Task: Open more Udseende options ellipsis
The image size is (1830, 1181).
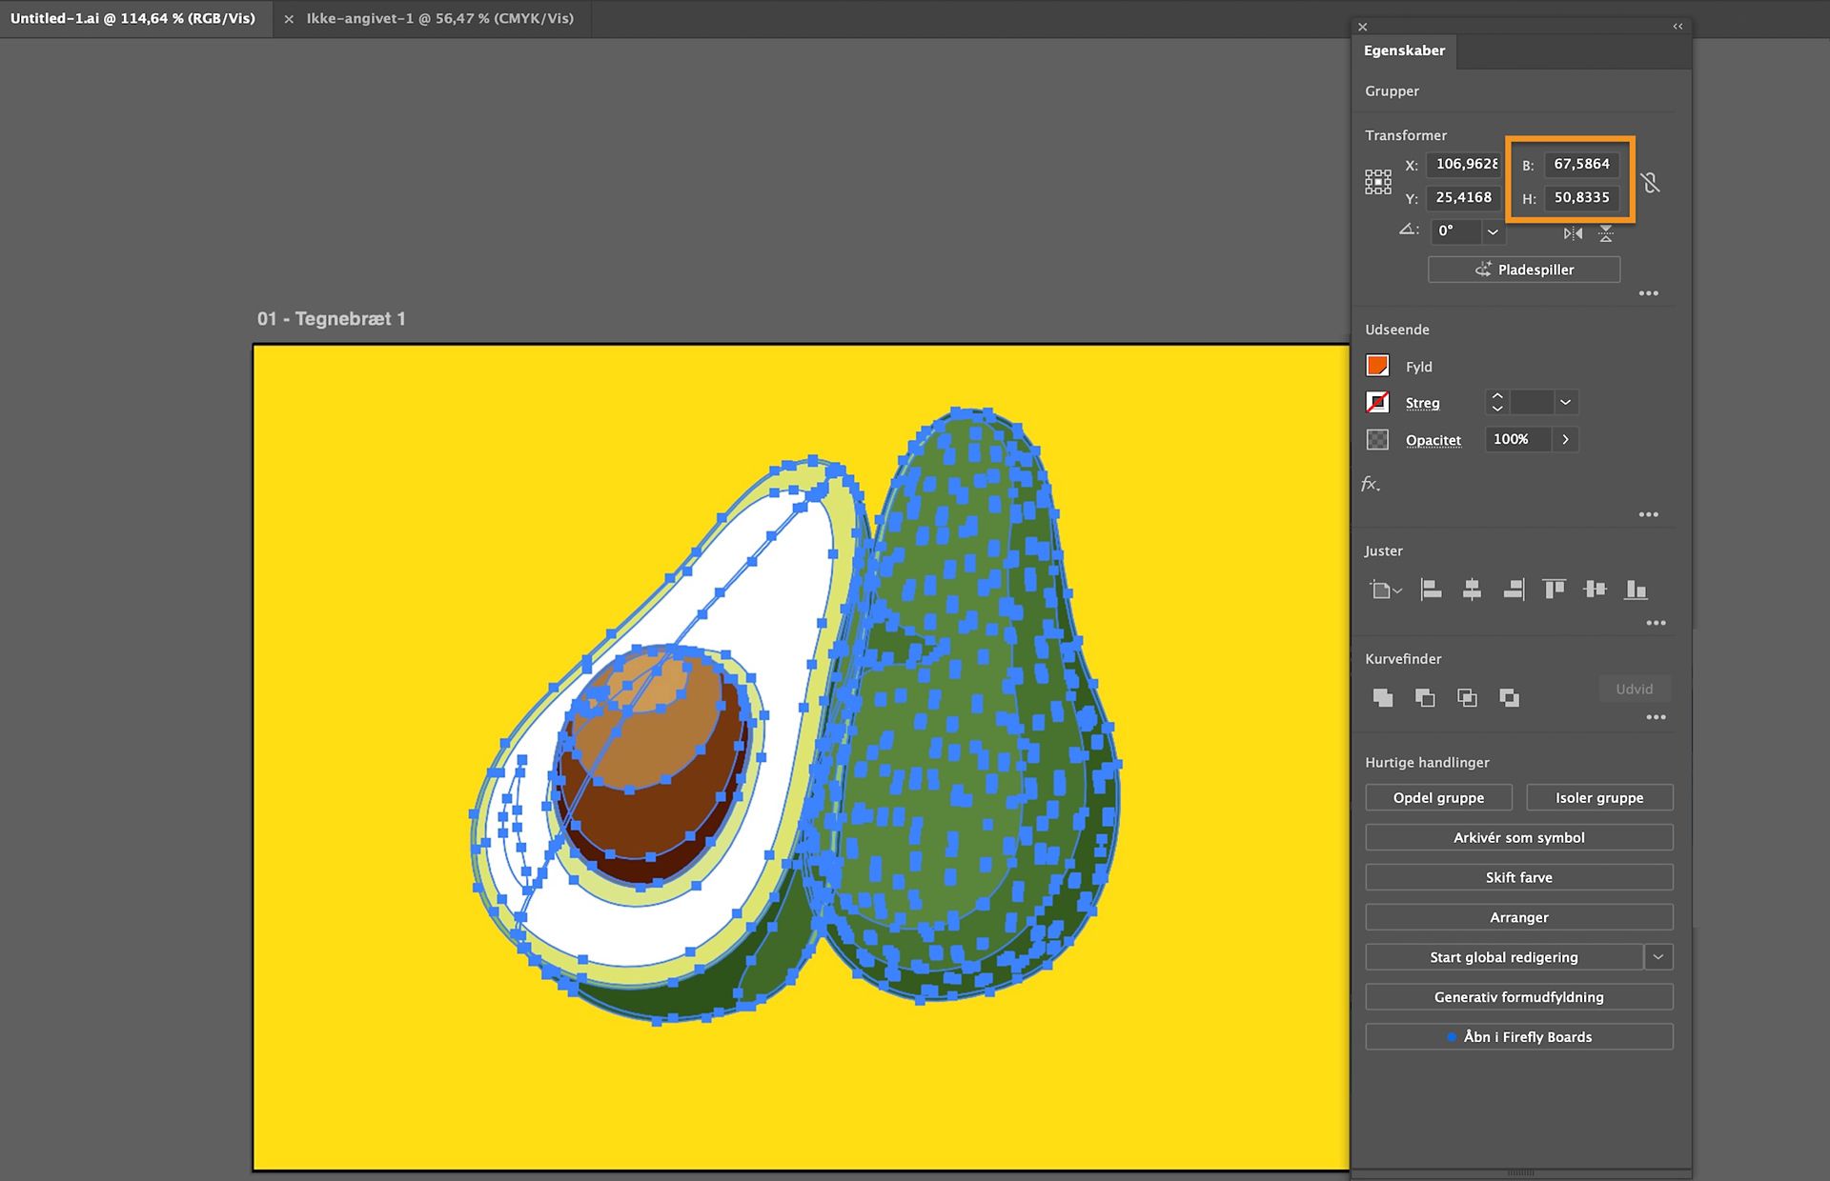Action: (x=1649, y=514)
